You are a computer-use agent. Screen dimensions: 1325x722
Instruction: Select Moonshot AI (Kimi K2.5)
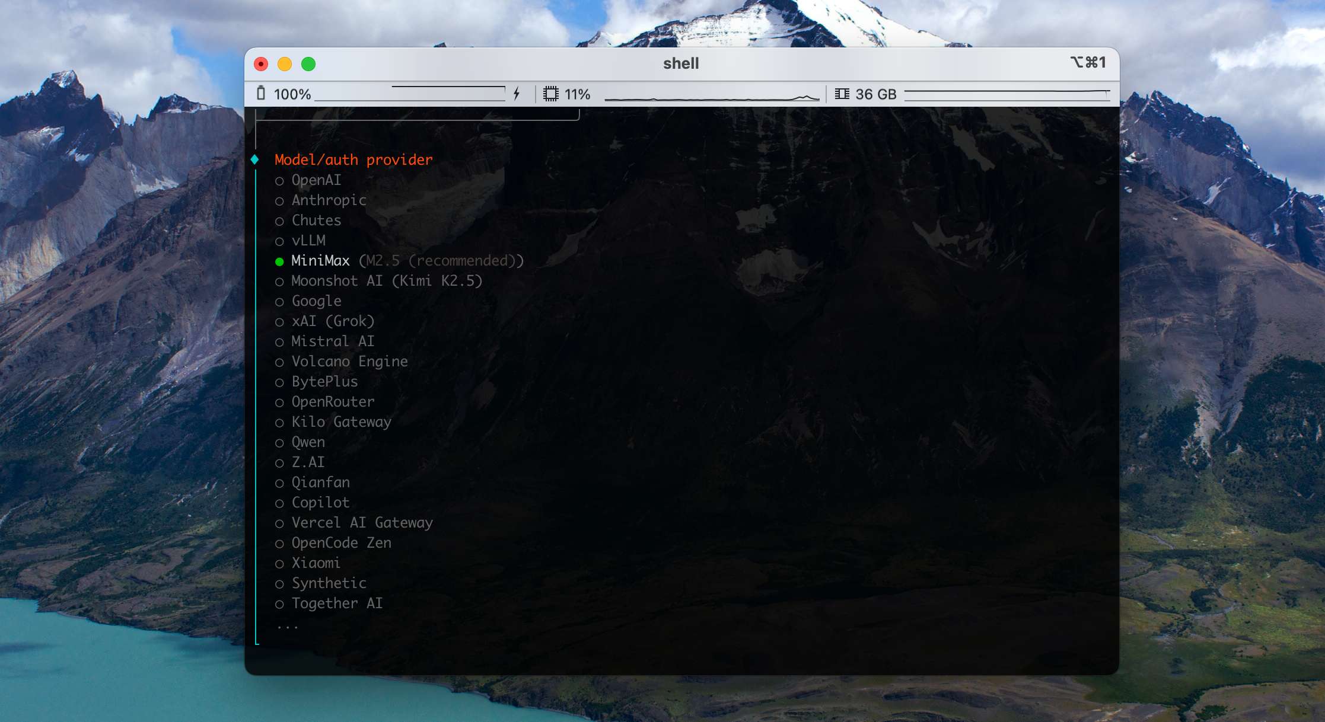386,281
